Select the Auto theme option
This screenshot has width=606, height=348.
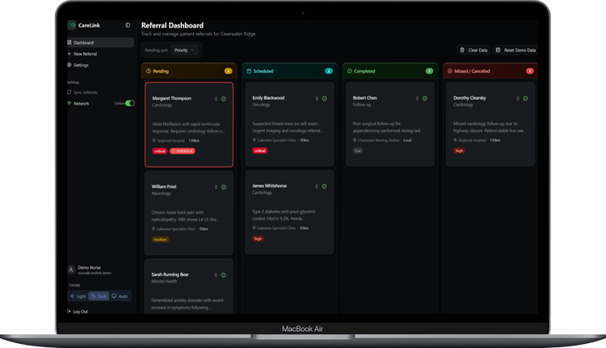120,296
